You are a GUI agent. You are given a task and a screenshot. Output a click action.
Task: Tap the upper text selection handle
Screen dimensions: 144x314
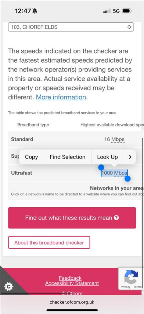tap(101, 167)
